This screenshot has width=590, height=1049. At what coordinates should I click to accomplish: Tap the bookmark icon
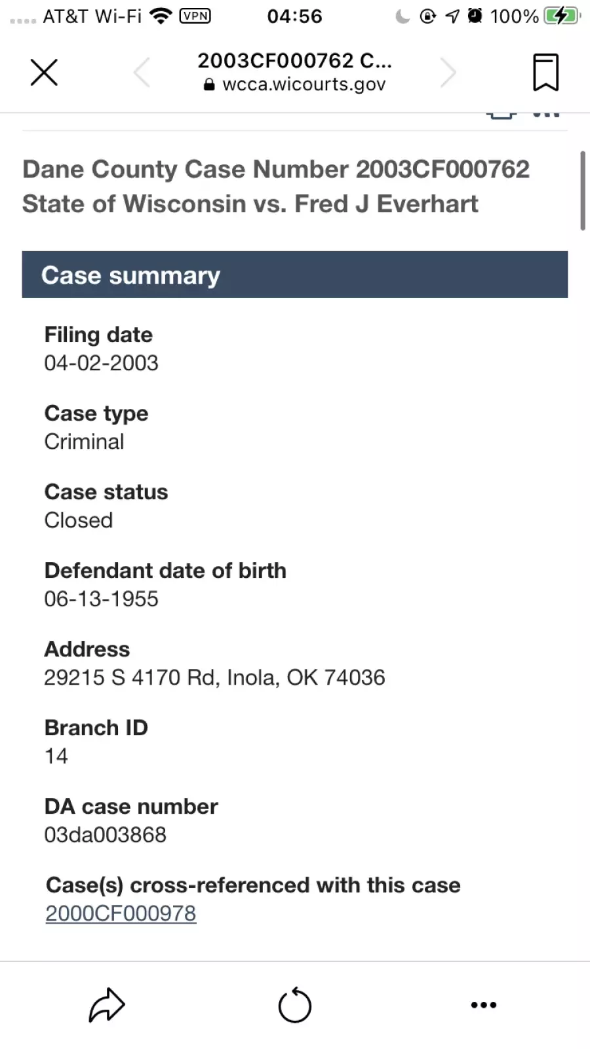pos(545,72)
